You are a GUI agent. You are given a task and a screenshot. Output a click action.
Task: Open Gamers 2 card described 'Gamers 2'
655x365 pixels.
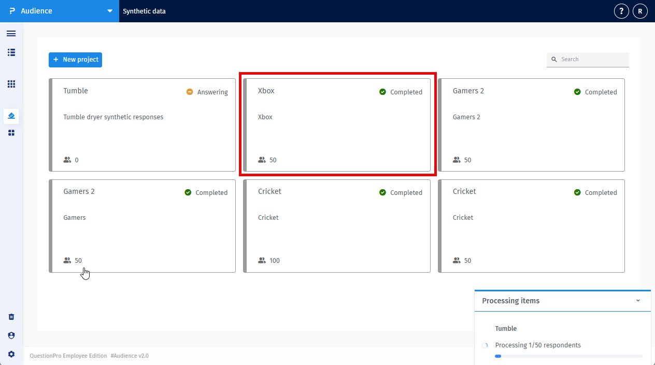[531, 125]
